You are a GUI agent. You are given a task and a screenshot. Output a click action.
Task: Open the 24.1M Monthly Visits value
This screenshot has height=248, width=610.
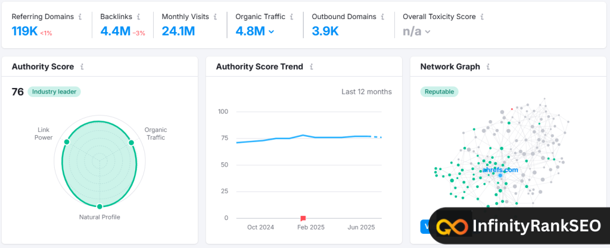click(x=178, y=32)
